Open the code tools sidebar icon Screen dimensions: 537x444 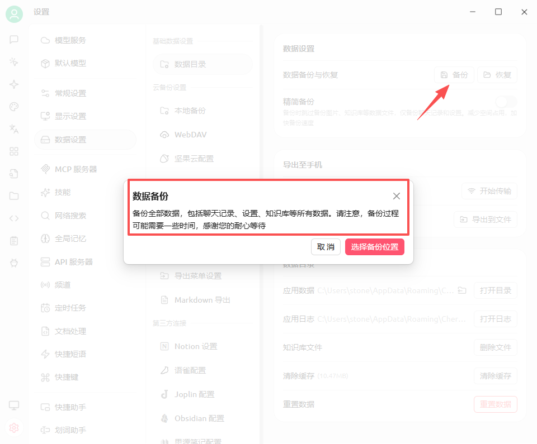coord(14,218)
